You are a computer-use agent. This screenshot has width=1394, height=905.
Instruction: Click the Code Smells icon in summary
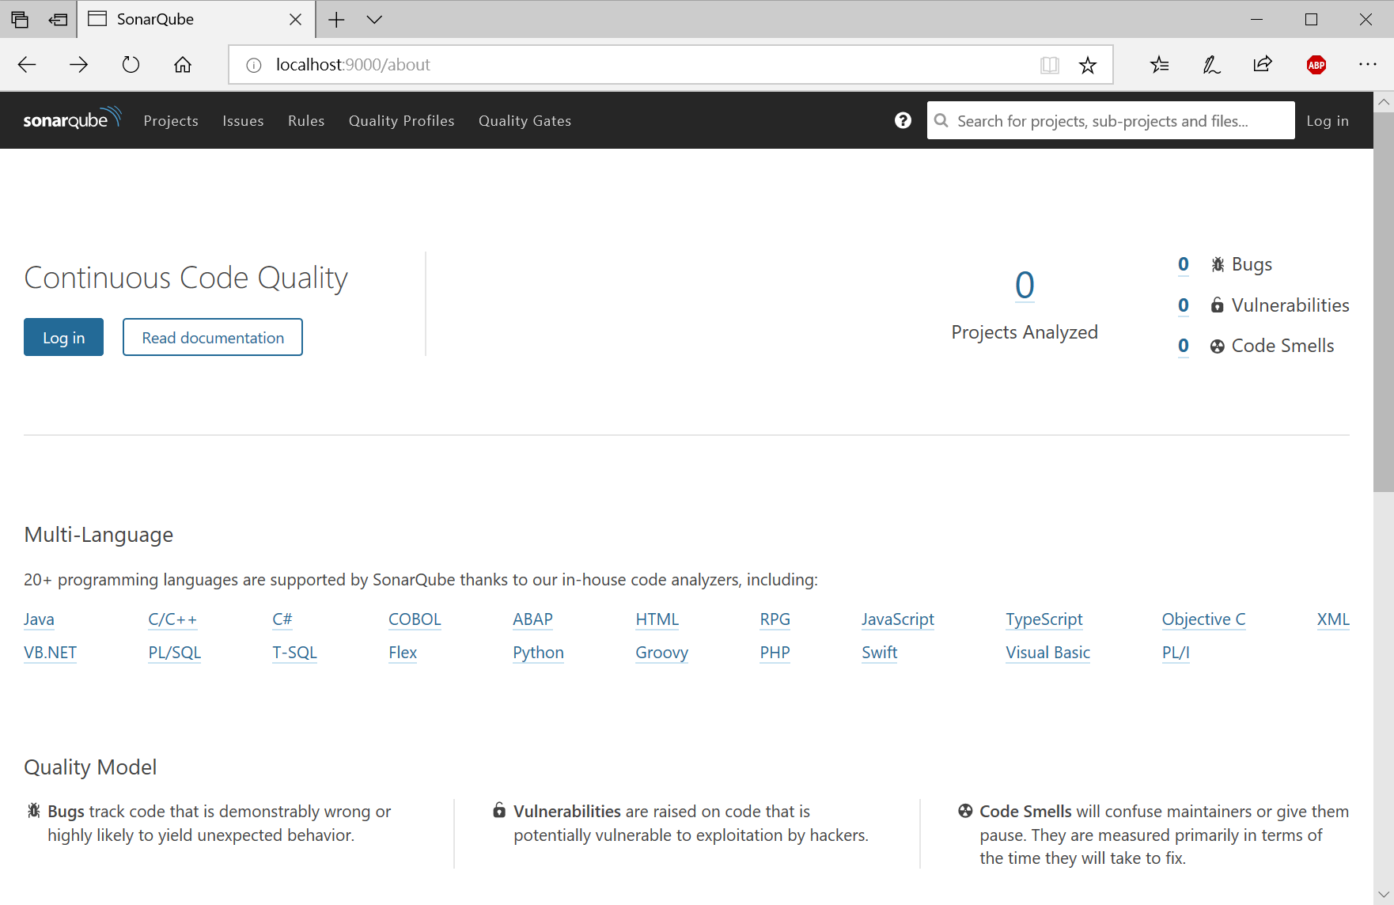[1218, 346]
